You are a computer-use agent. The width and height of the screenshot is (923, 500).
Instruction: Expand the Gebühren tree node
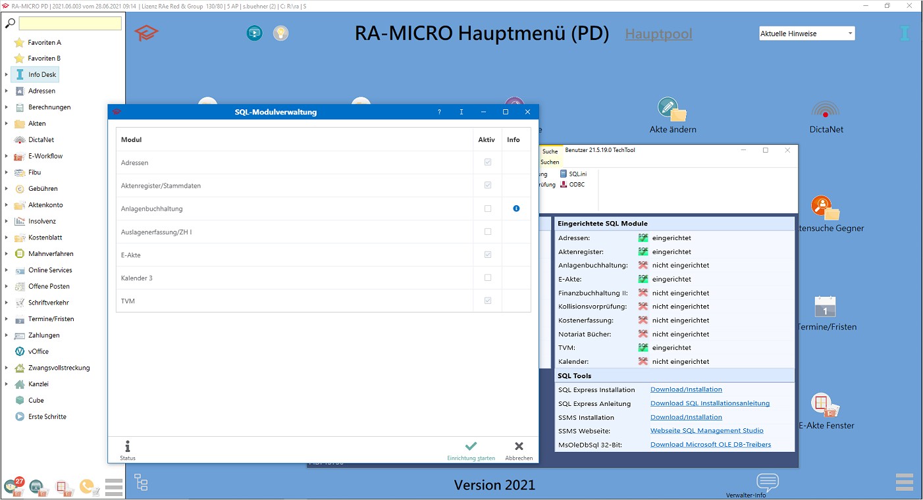tap(7, 189)
